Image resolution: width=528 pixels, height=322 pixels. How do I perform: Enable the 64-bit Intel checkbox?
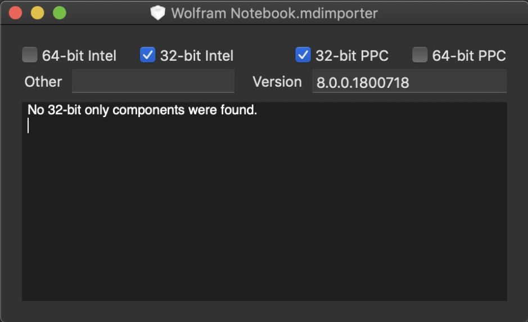[x=29, y=55]
